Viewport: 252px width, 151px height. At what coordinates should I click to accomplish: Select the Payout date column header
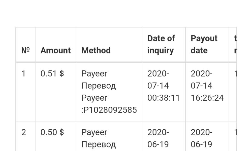[204, 44]
